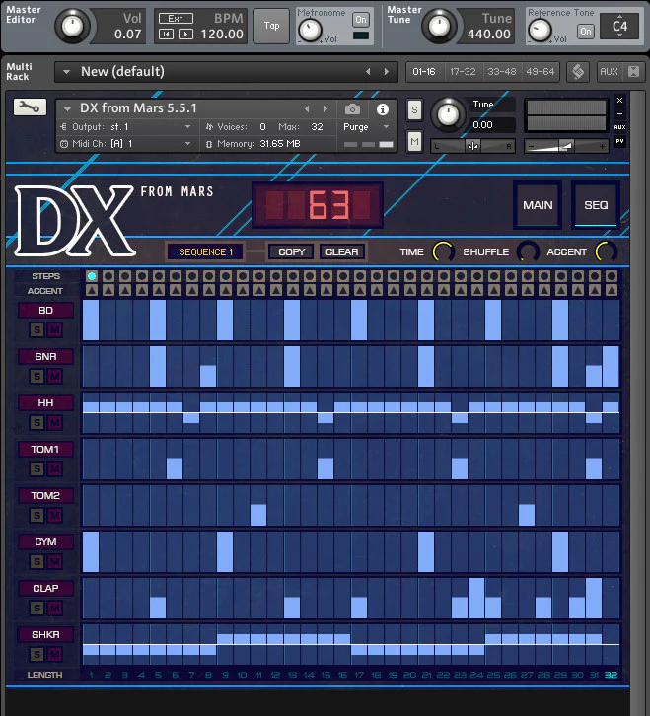650x716 pixels.
Task: Minimize the instrument header view
Action: click(x=619, y=113)
